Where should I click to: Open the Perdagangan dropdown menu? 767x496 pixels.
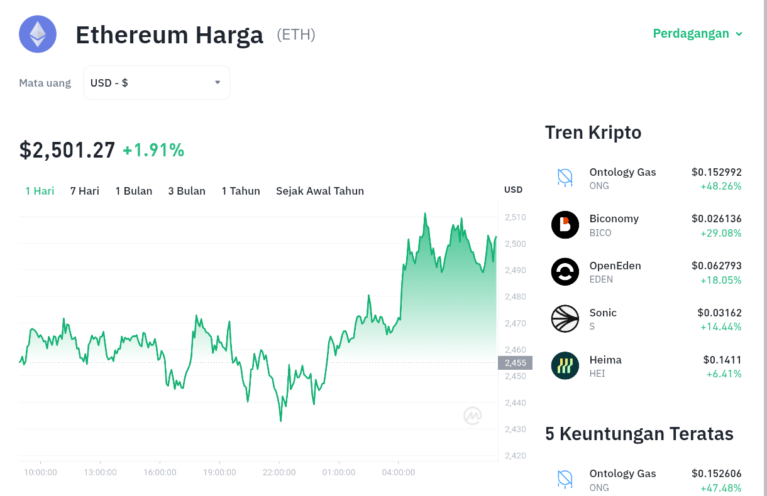tap(698, 33)
